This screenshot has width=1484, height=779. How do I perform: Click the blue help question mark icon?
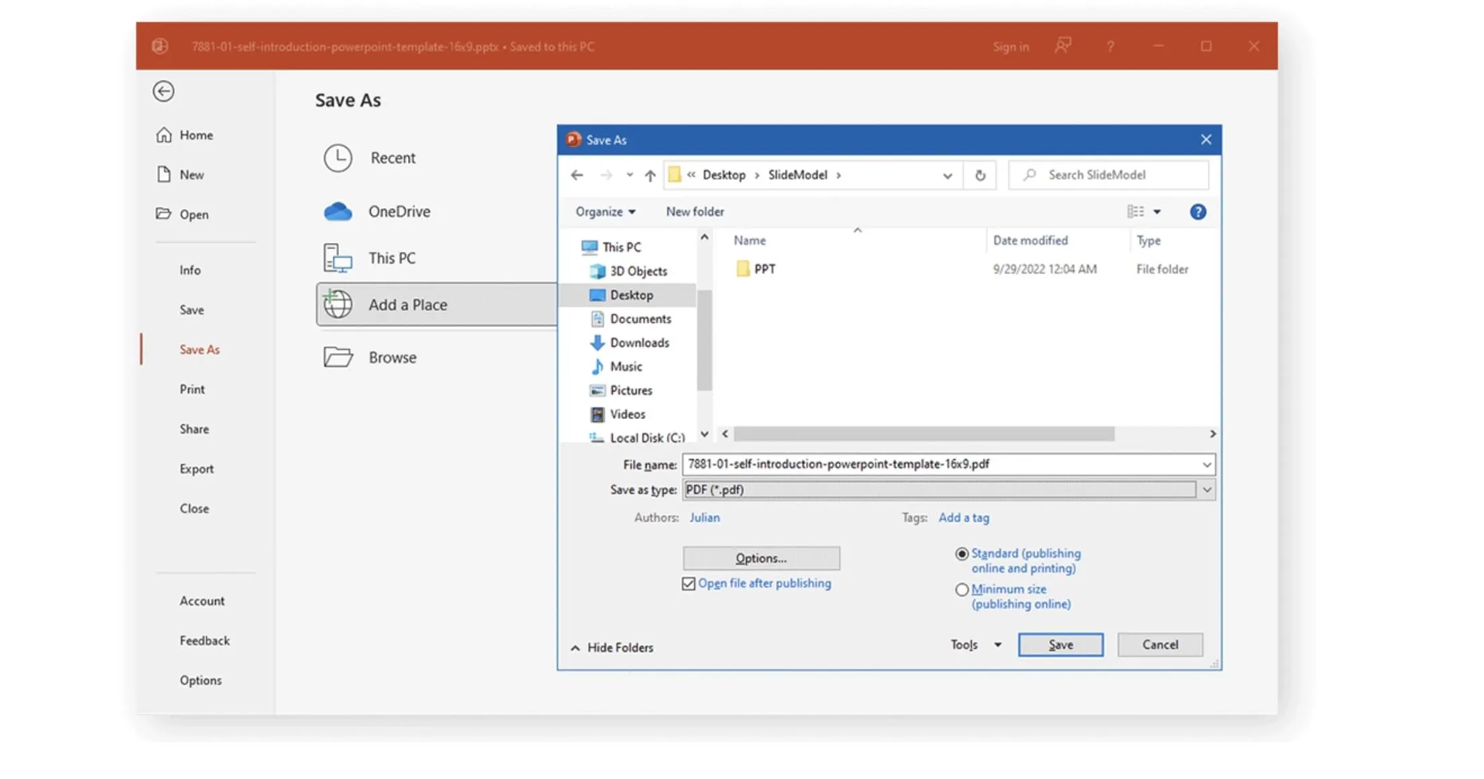[1197, 212]
